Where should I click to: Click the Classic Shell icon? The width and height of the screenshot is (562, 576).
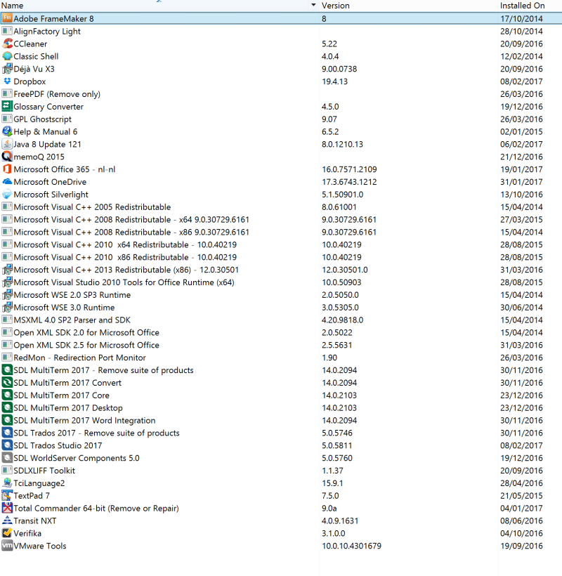point(7,56)
